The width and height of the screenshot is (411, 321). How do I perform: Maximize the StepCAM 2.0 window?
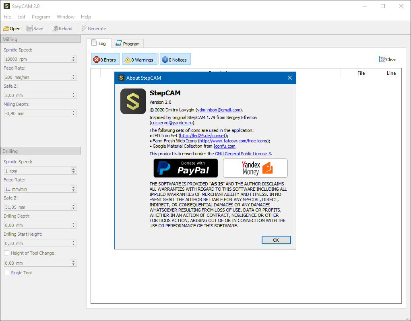click(x=383, y=6)
